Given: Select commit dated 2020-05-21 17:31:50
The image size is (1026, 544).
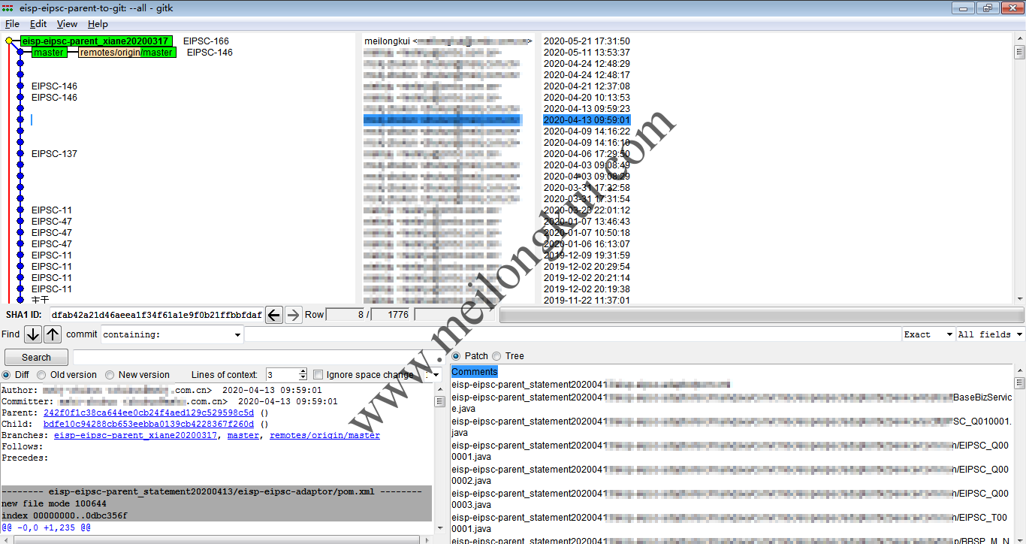Looking at the screenshot, I should click(x=587, y=41).
